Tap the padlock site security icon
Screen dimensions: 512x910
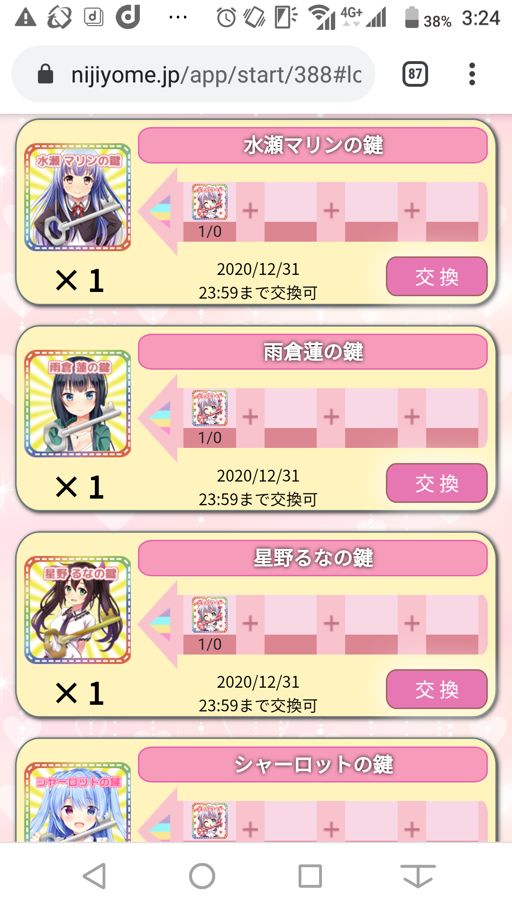46,74
